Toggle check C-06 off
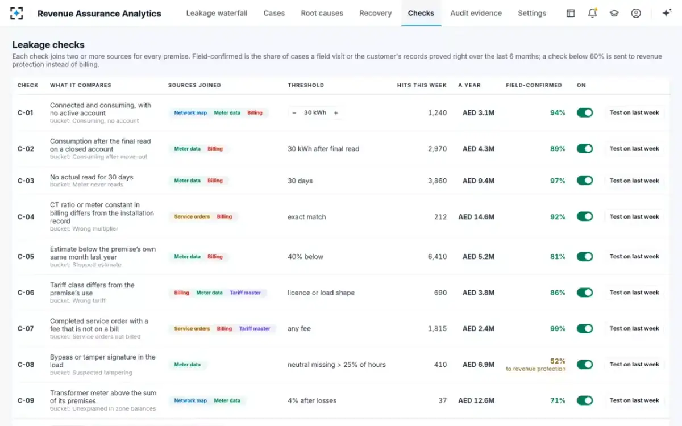Viewport: 682px width, 426px height. (x=585, y=292)
